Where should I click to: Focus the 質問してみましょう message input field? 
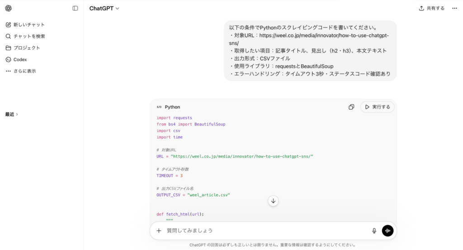(x=266, y=231)
